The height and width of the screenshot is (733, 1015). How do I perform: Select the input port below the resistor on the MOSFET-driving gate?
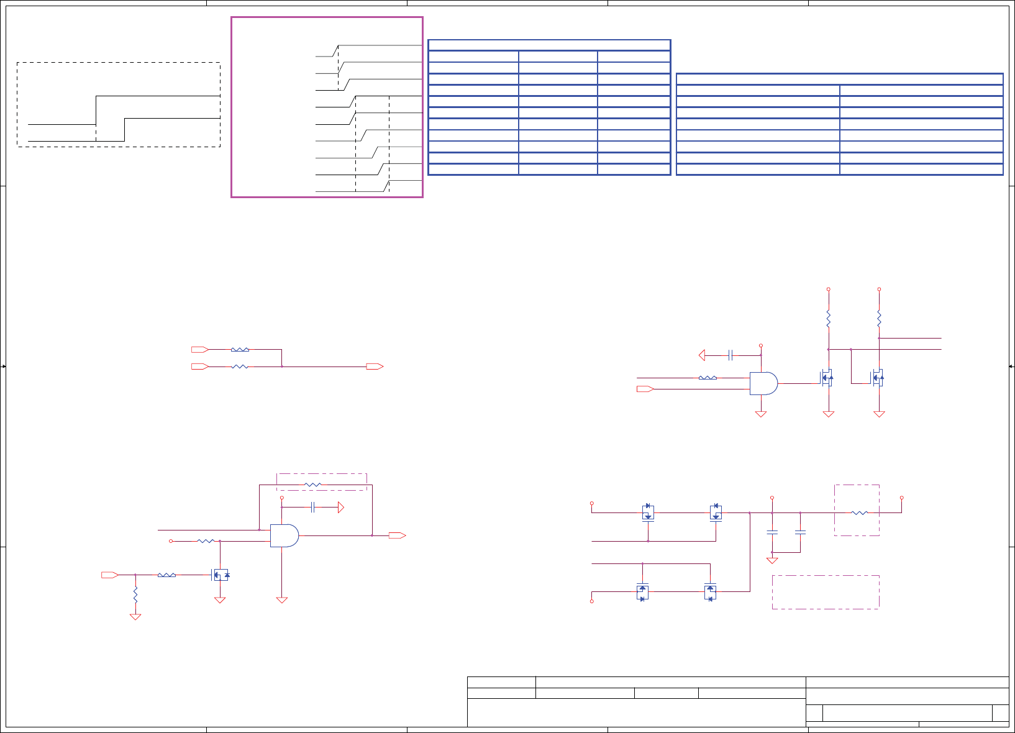click(x=645, y=389)
